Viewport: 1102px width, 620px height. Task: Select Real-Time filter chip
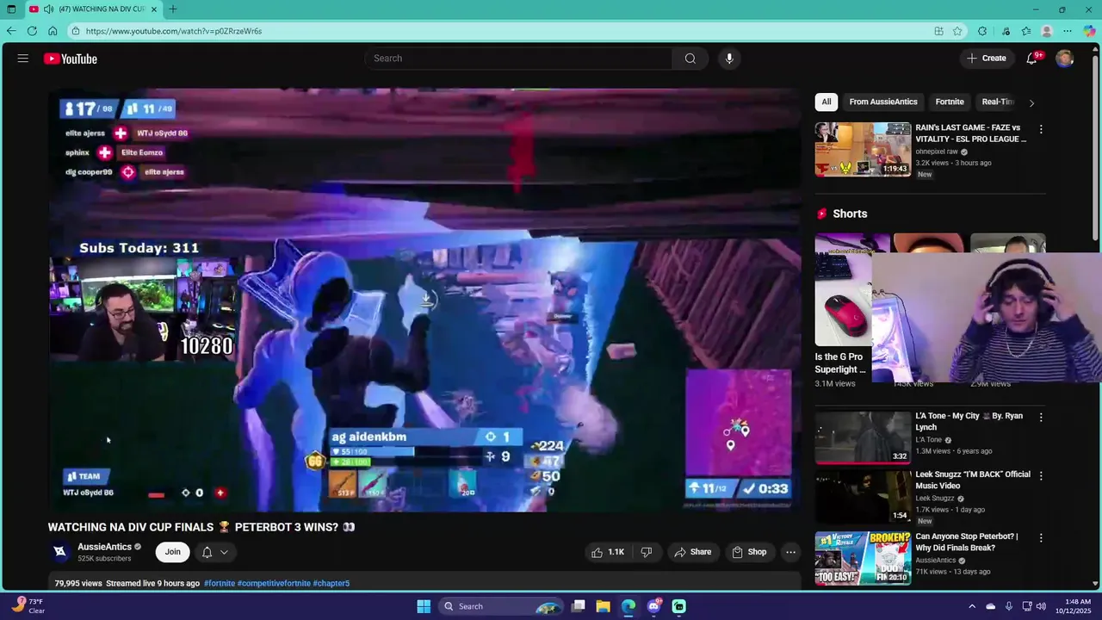(x=998, y=102)
